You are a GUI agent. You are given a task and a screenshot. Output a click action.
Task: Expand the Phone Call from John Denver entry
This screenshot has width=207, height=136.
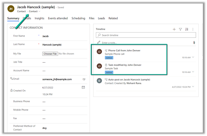click(193, 57)
